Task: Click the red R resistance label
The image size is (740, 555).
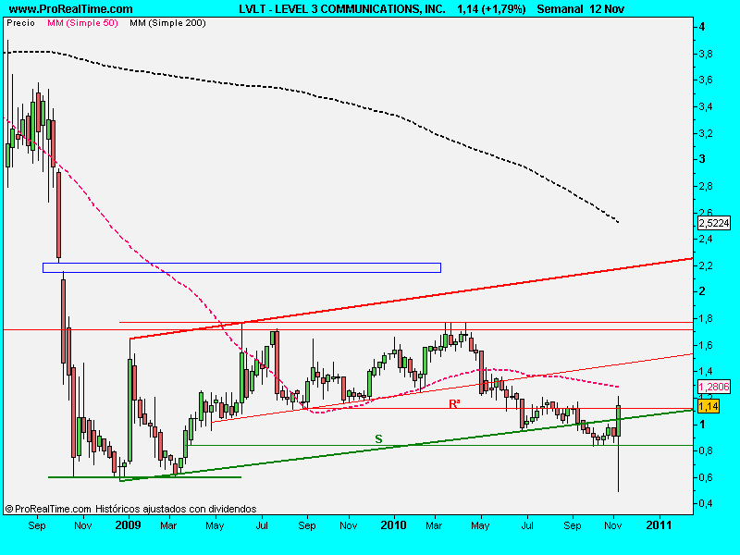Action: click(x=454, y=404)
